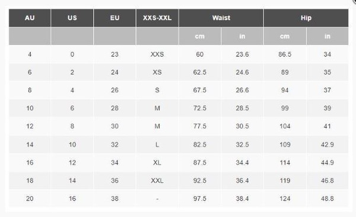Click AU size 20 cell
This screenshot has width=356, height=217.
coord(30,199)
